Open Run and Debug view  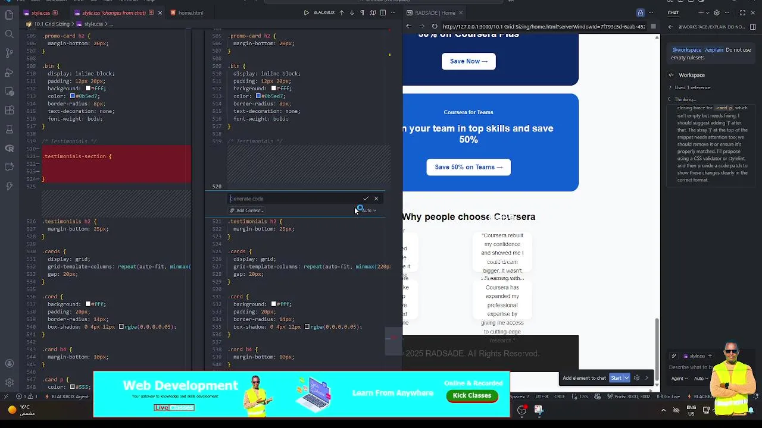point(9,72)
